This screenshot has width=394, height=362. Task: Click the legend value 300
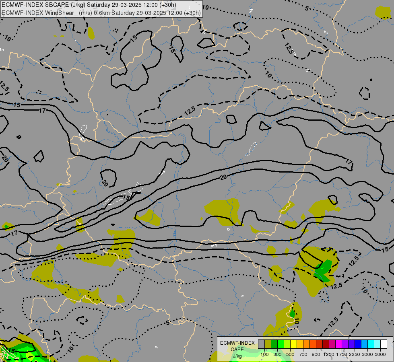(x=277, y=354)
